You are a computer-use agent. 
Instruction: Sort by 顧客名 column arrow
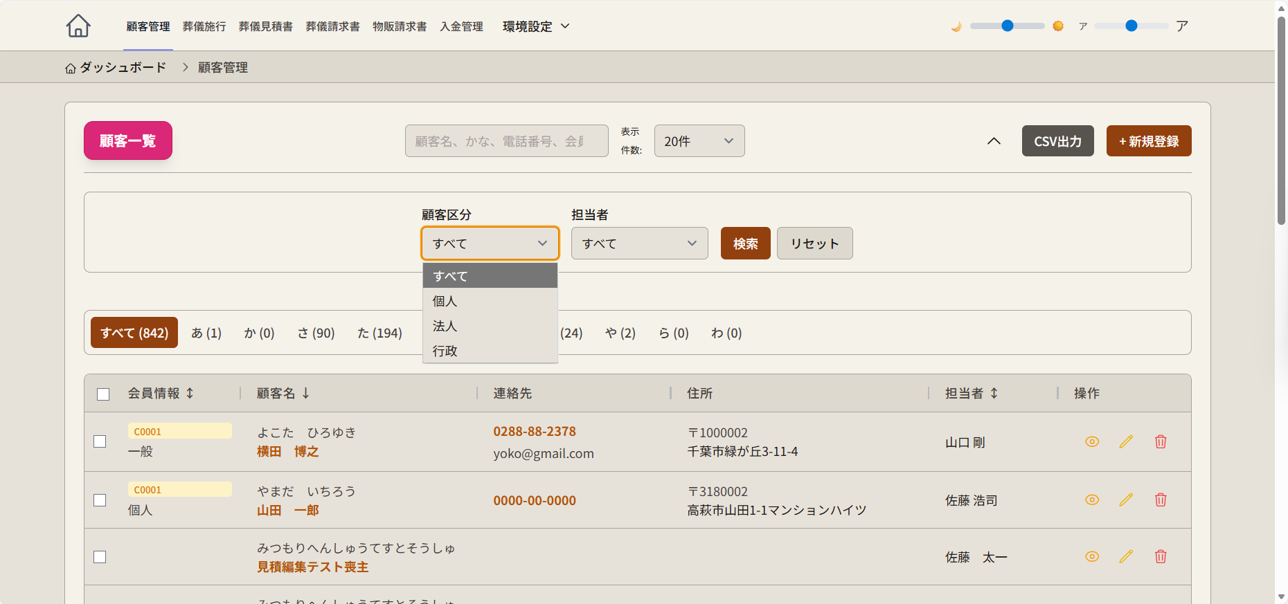(x=305, y=394)
